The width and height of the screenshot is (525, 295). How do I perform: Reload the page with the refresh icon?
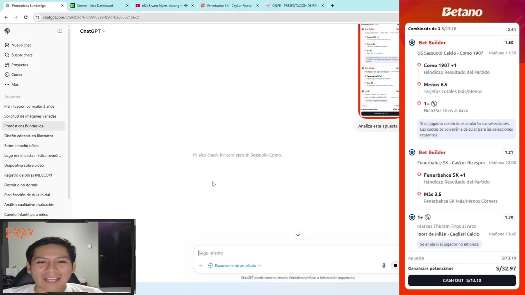pos(25,17)
